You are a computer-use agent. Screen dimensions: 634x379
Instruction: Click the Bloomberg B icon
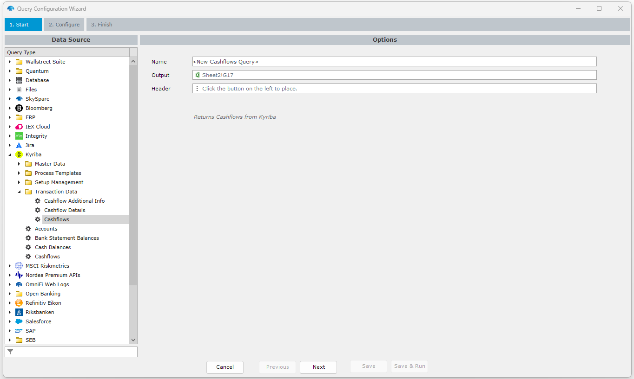[x=19, y=108]
